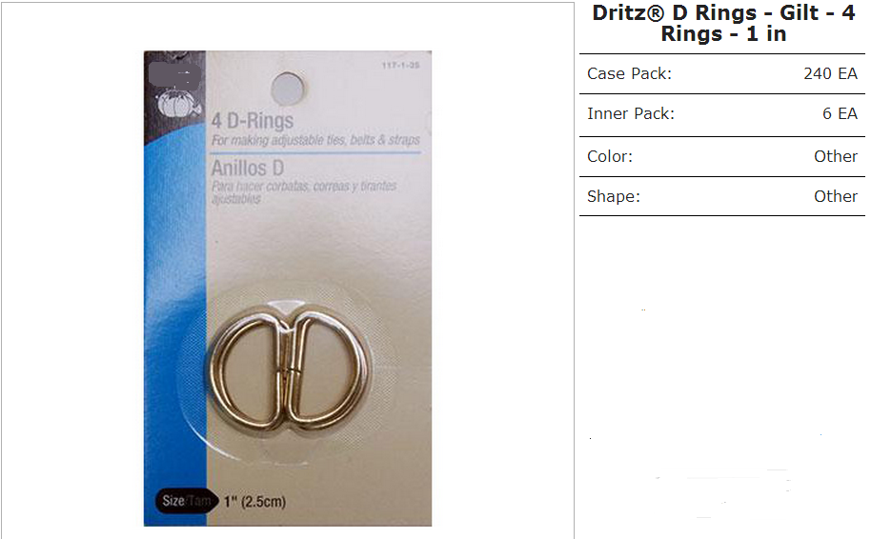Click the 1" (2.5cm) size text
Viewport: 871px width, 539px height.
(x=254, y=501)
